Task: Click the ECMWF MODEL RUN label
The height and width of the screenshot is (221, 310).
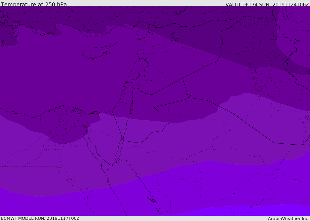Action: coord(40,218)
